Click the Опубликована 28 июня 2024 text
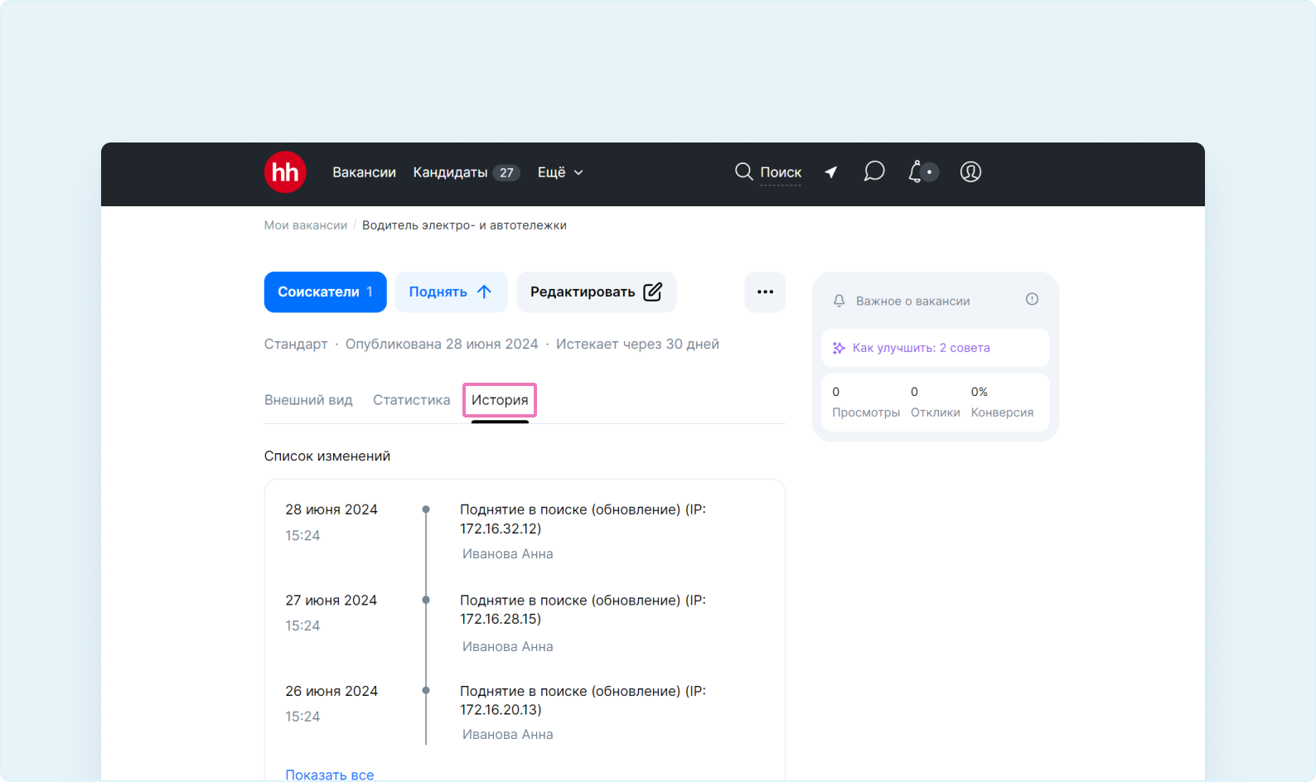 (442, 344)
